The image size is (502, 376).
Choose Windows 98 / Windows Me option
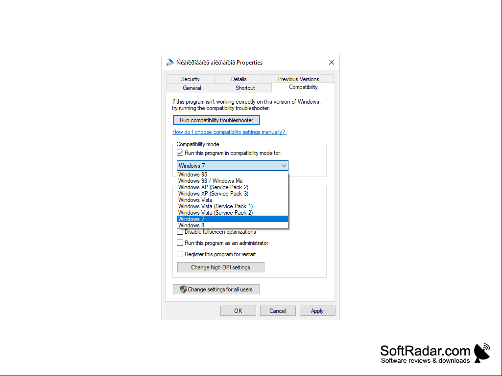(x=233, y=181)
